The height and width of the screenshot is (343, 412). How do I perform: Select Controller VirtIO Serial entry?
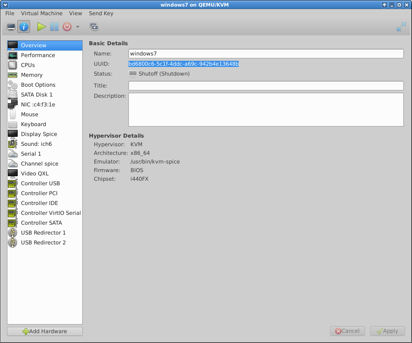click(45, 213)
